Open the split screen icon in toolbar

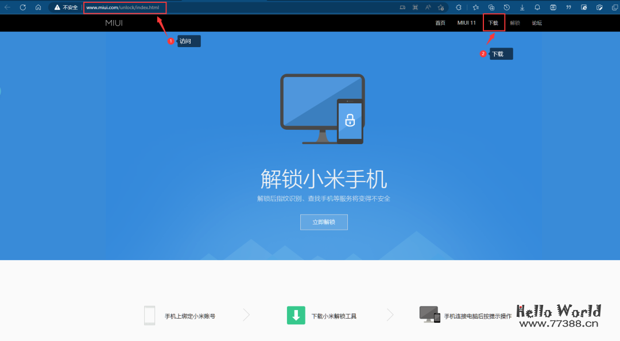[x=402, y=7]
